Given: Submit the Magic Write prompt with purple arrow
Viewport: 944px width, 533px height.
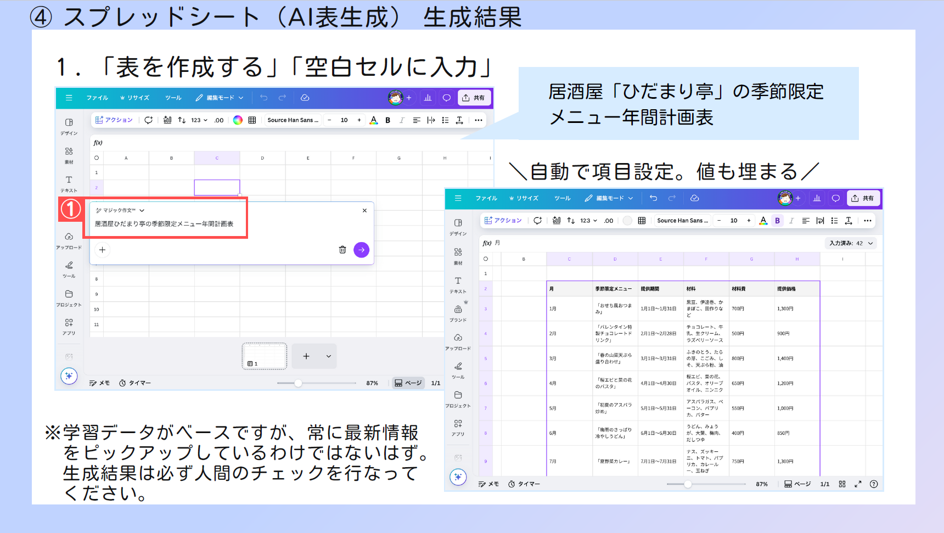Looking at the screenshot, I should pos(361,250).
